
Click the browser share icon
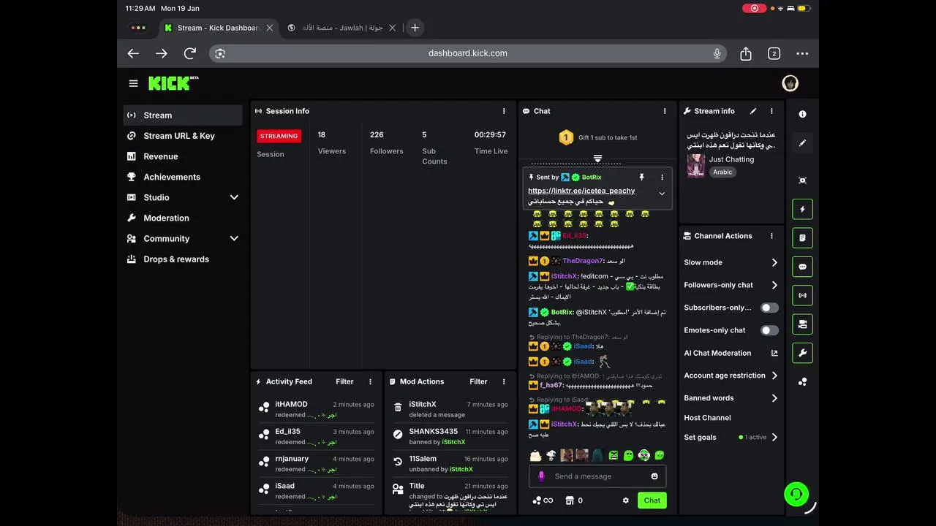click(x=746, y=53)
